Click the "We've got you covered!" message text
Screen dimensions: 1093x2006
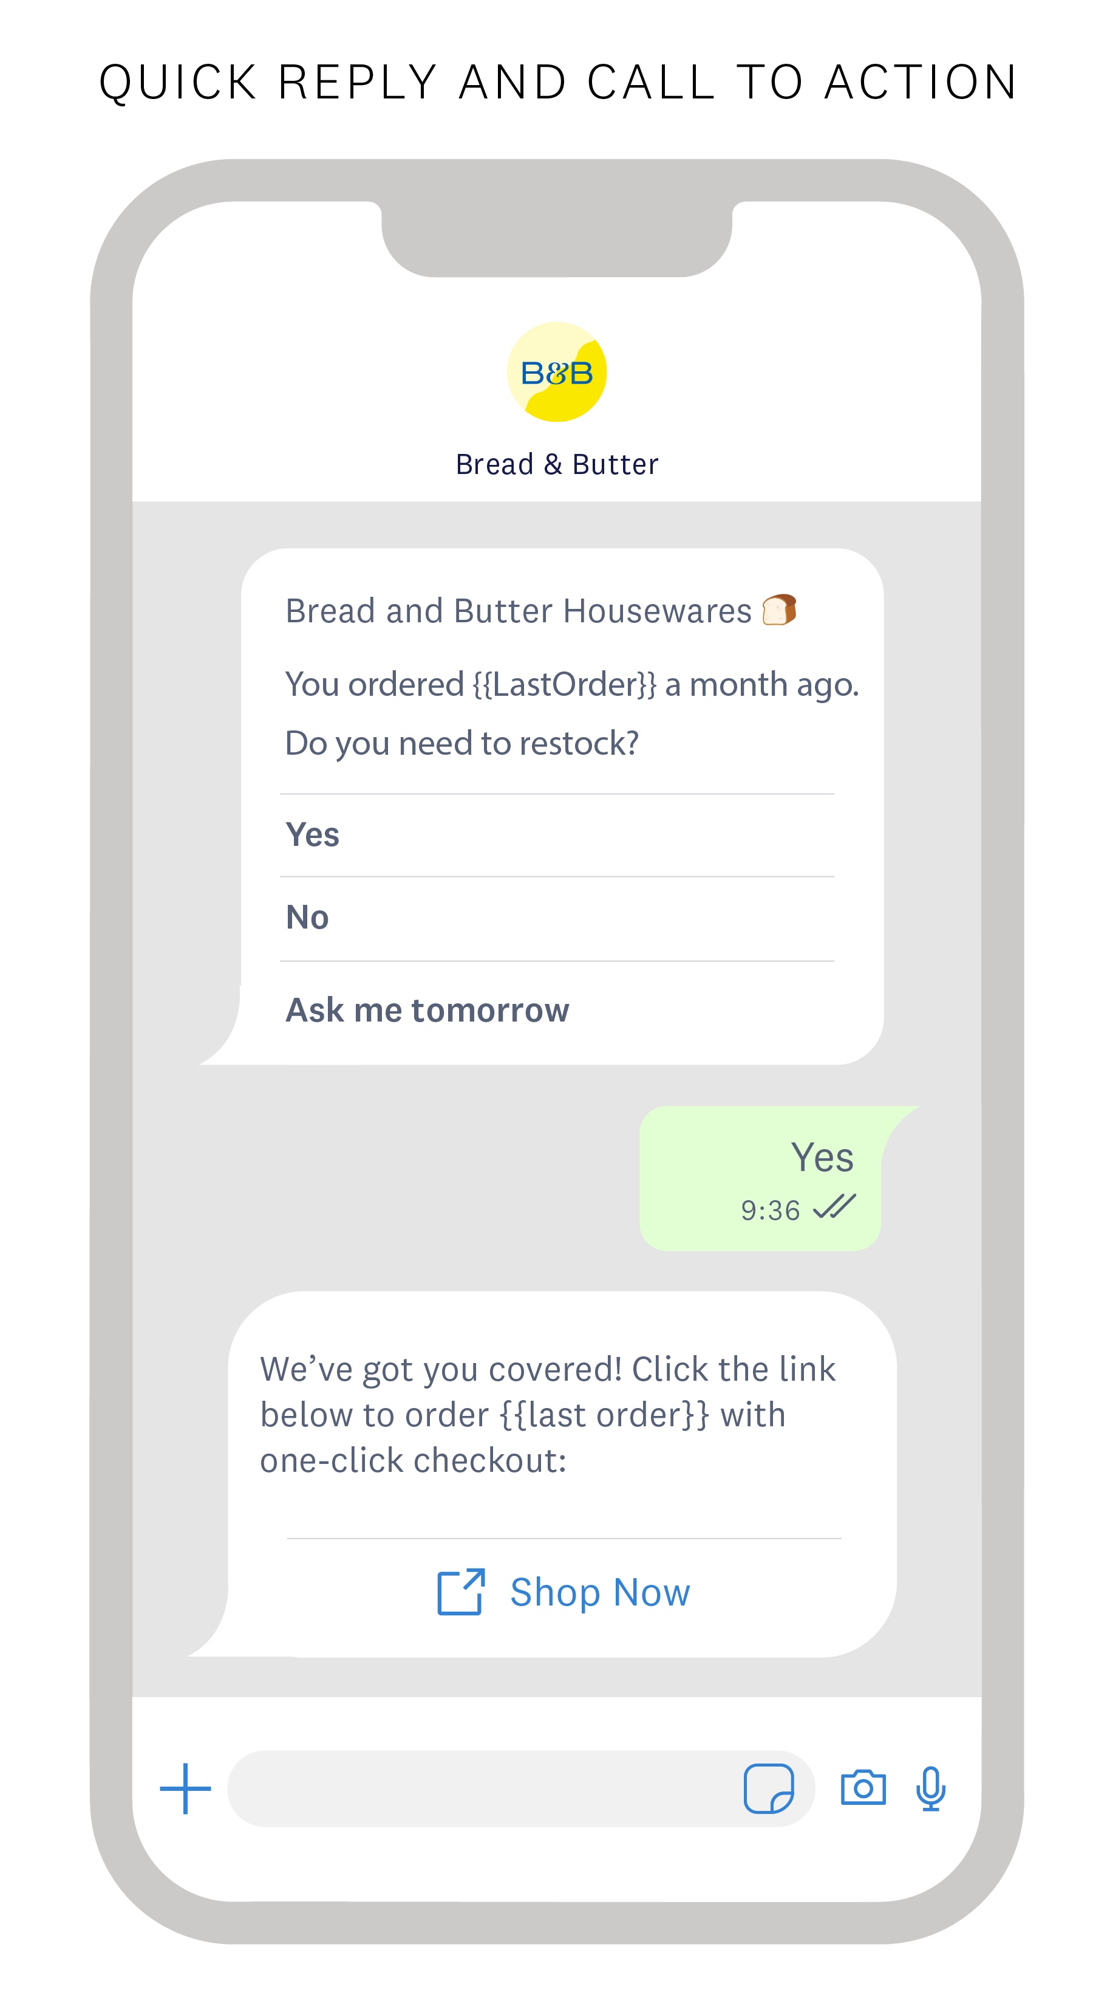pos(548,1414)
